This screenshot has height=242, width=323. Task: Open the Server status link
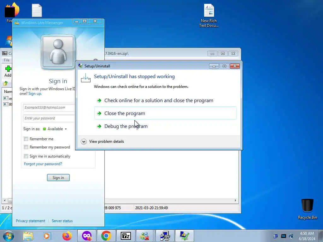[62, 221]
